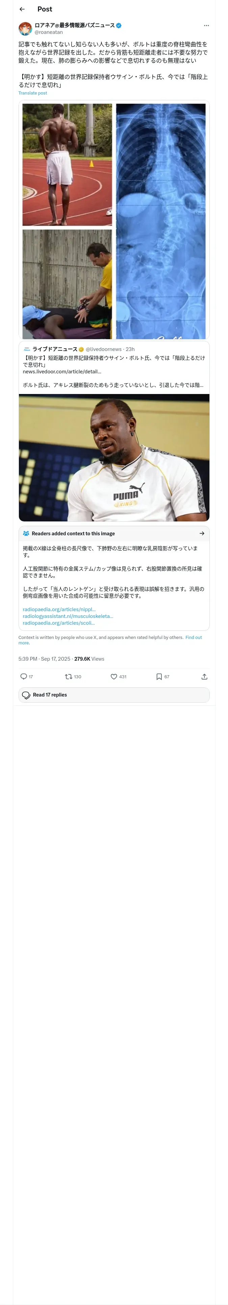Bookmark the post
The width and height of the screenshot is (228, 1305).
(159, 676)
